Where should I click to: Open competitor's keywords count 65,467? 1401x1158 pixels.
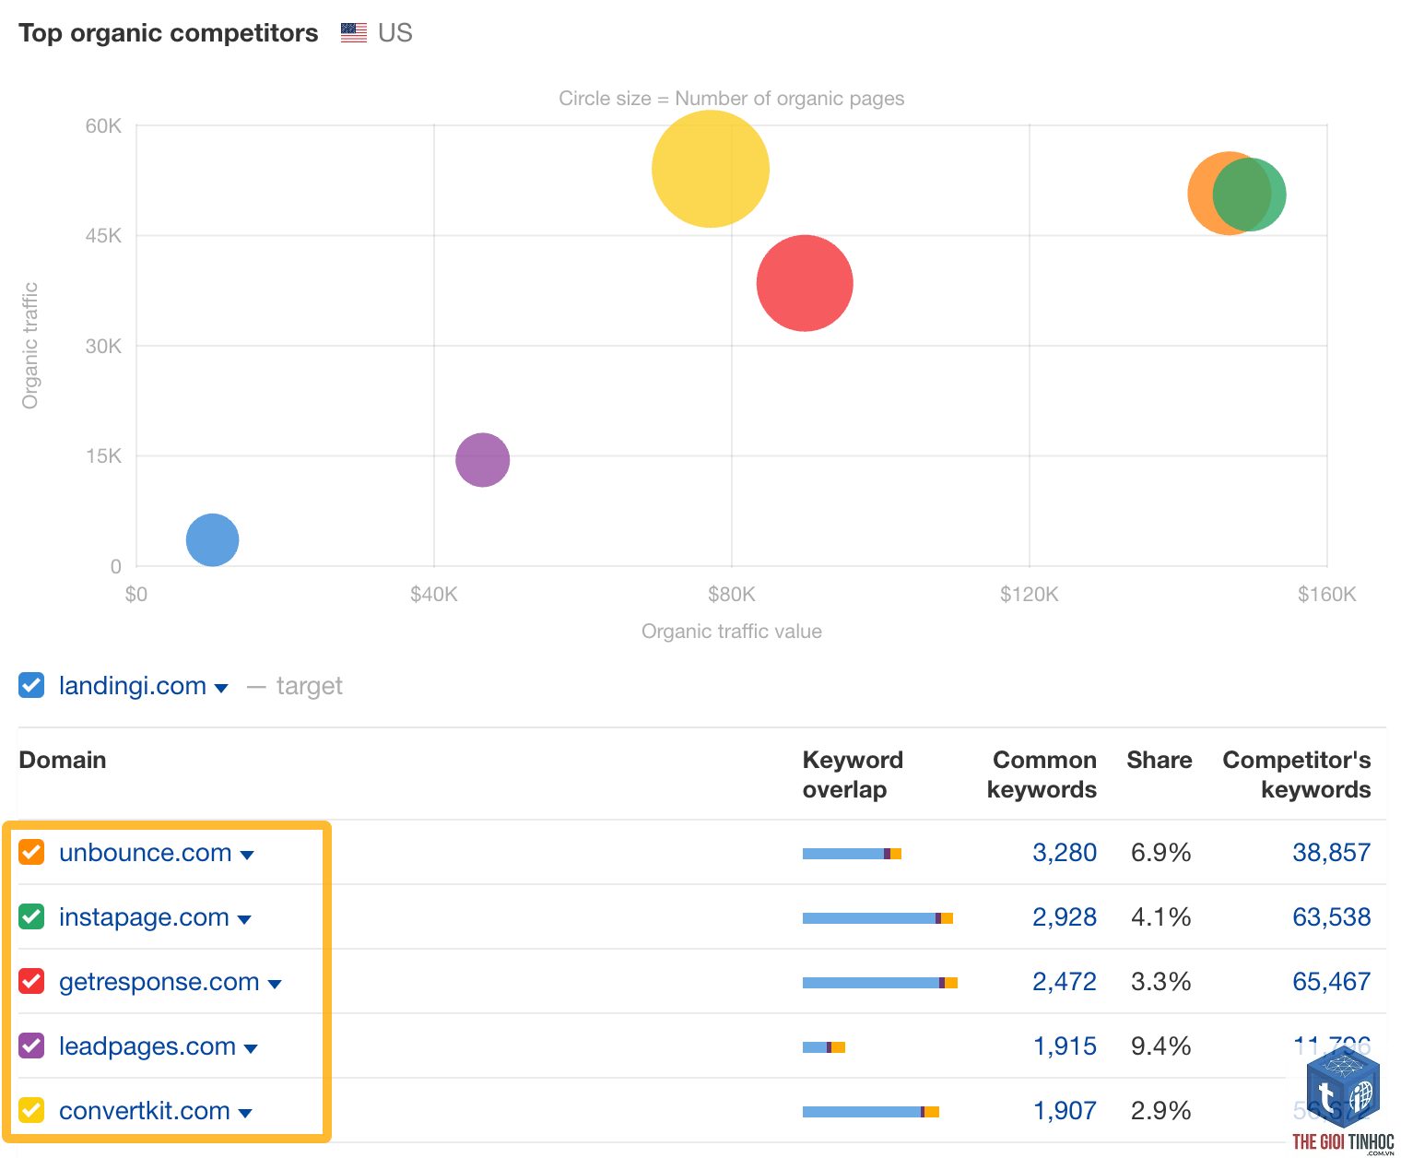point(1332,982)
